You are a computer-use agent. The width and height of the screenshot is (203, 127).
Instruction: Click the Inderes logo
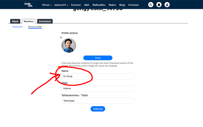click(29, 5)
